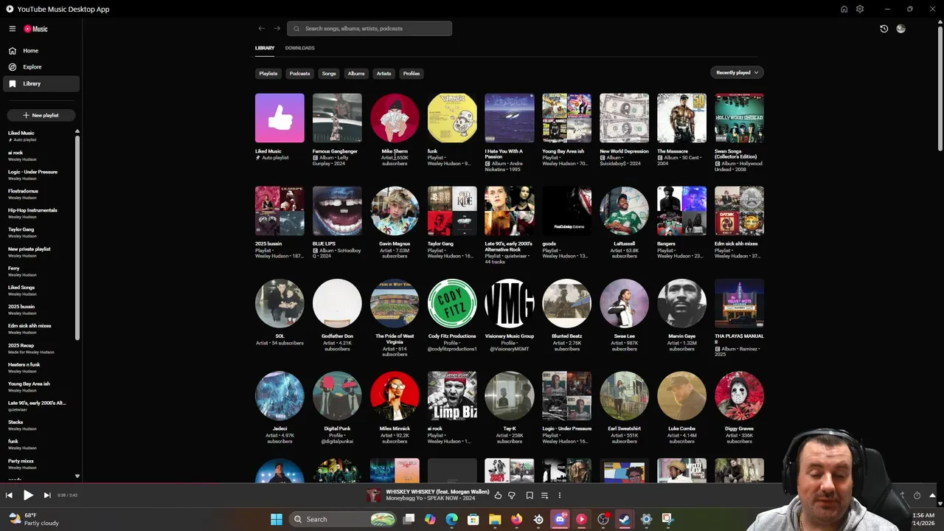
Task: Open File Explorer from the taskbar
Action: (495, 519)
